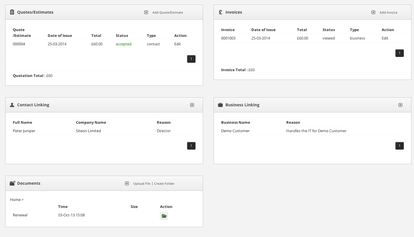
Task: Edit quote 000004
Action: pyautogui.click(x=177, y=44)
